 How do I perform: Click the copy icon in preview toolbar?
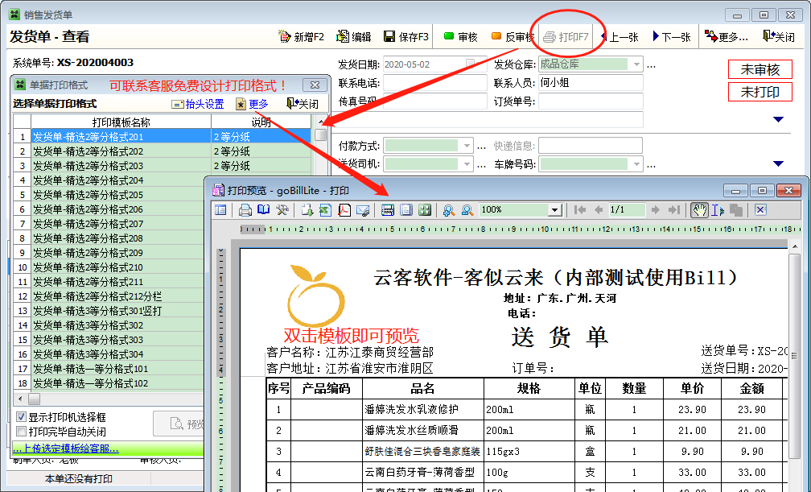[736, 209]
